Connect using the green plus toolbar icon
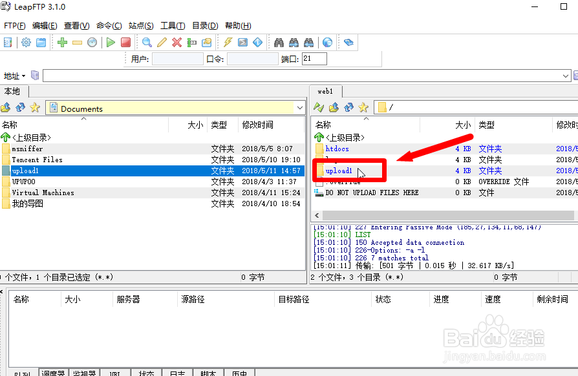Screen dimensions: 578x376 pos(61,42)
